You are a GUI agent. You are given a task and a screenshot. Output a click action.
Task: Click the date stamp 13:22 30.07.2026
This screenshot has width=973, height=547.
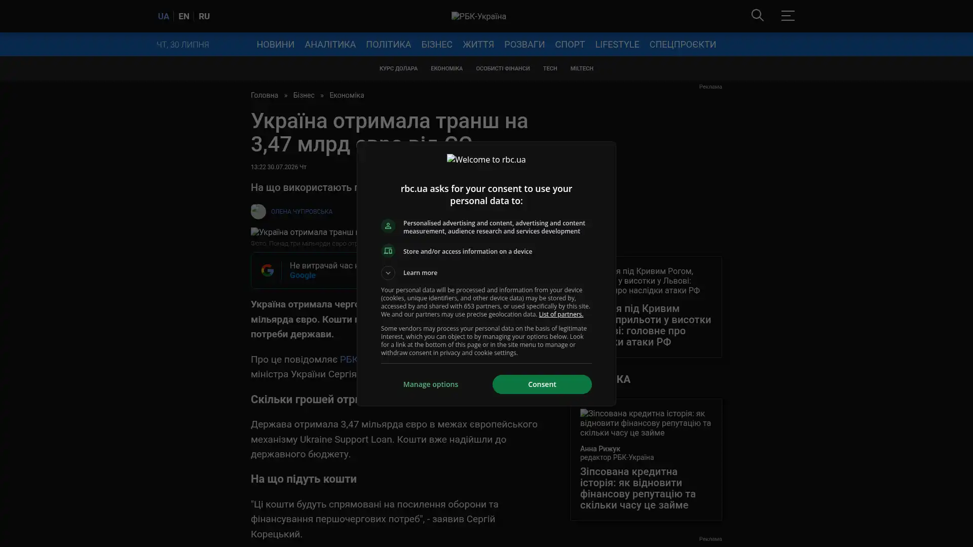click(279, 167)
